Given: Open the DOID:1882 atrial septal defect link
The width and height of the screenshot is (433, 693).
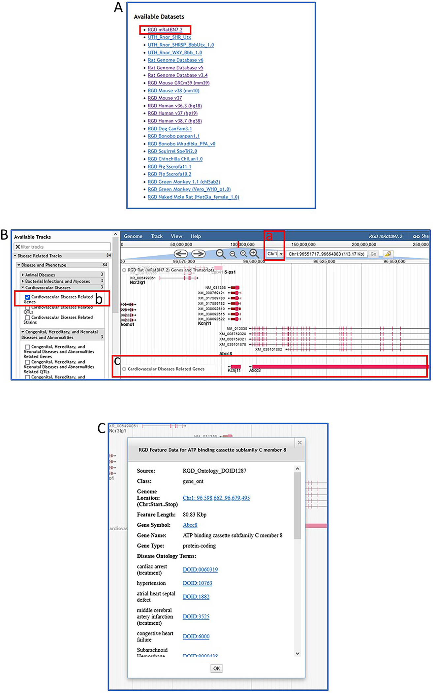Looking at the screenshot, I should [x=196, y=597].
